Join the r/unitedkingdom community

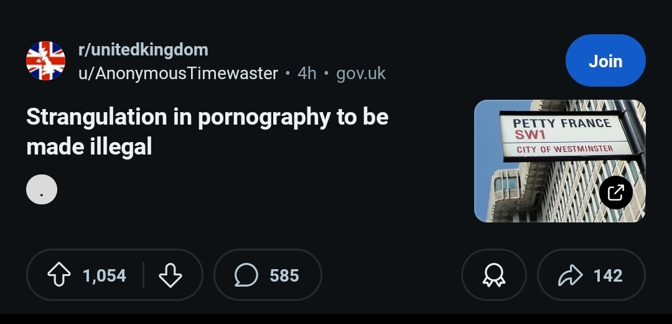click(x=605, y=60)
